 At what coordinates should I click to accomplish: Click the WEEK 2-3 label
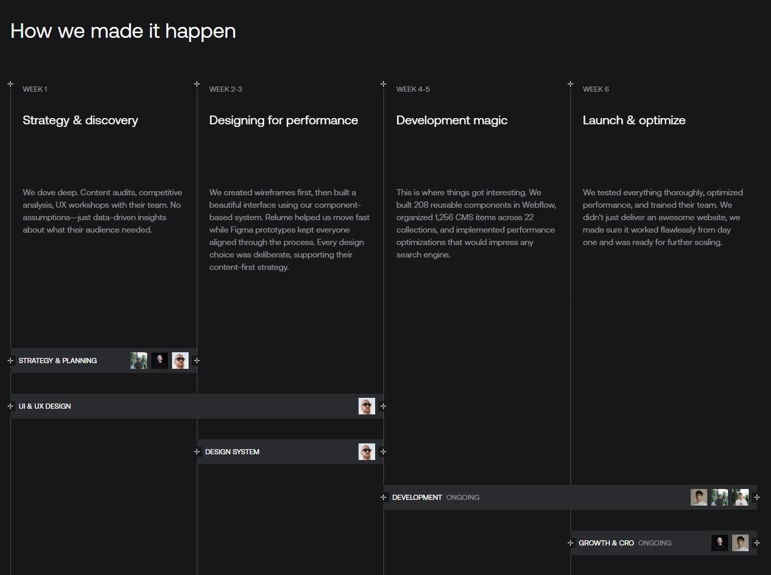(x=225, y=89)
